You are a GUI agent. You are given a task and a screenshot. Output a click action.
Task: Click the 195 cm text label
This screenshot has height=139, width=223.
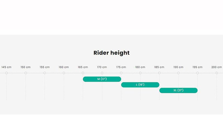(198, 67)
